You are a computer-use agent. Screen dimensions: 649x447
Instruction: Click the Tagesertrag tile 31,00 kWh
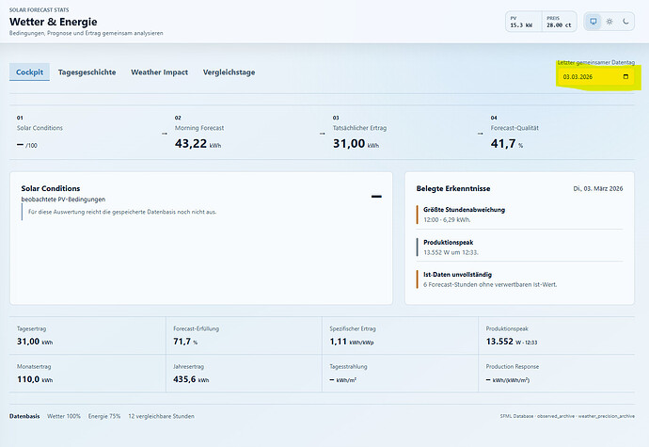(x=87, y=336)
